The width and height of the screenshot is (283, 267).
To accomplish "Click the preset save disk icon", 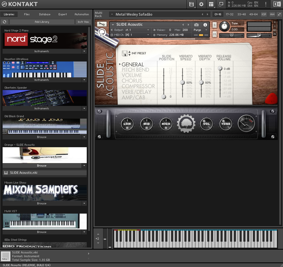I will 125,53.
